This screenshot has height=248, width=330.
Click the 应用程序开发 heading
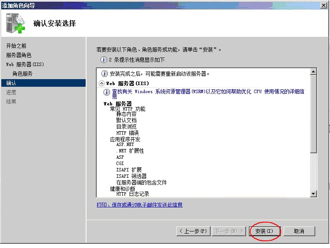pyautogui.click(x=125, y=139)
